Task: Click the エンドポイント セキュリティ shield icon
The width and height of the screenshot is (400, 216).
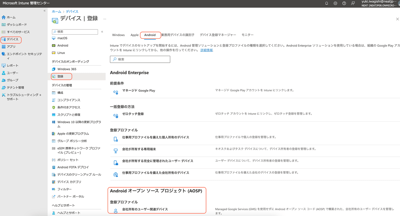Action: click(4, 54)
